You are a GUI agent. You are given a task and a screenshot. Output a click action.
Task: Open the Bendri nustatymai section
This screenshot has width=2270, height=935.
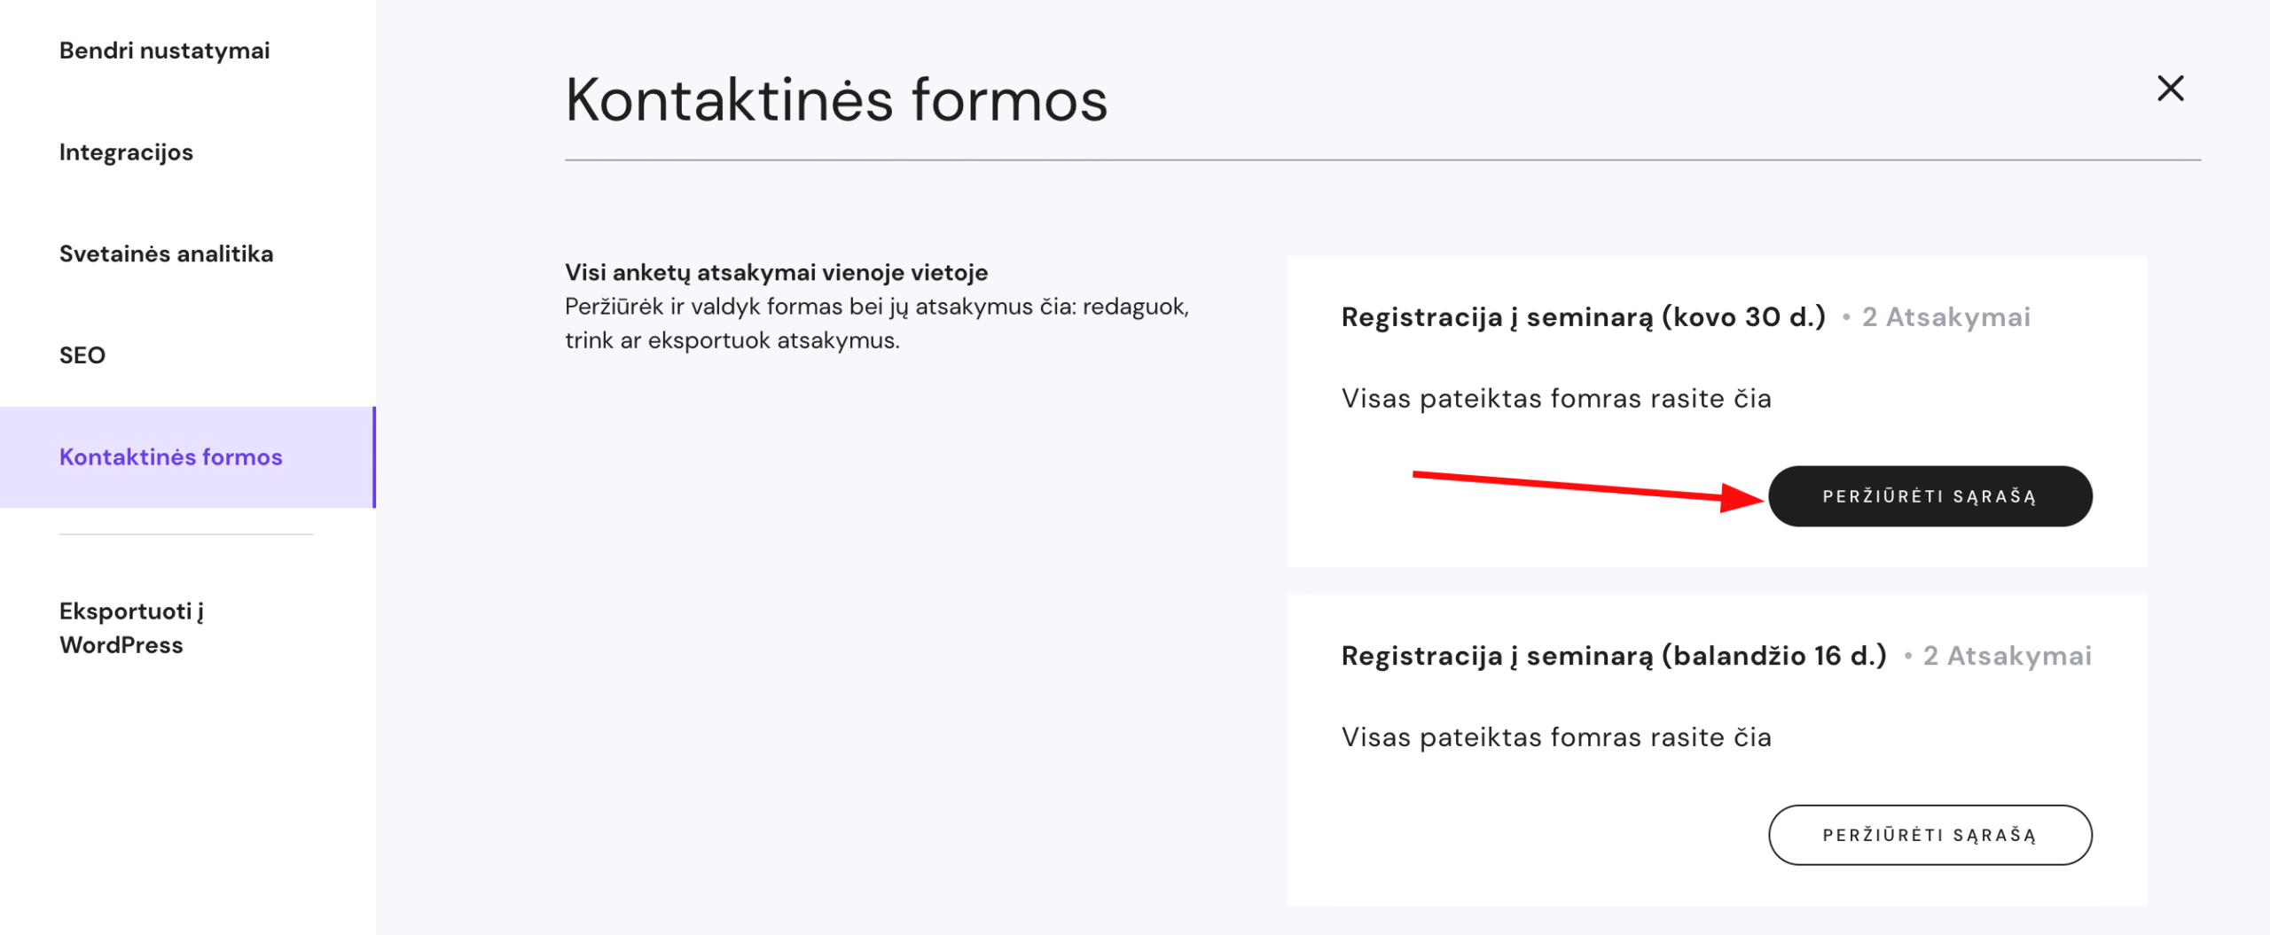pyautogui.click(x=164, y=51)
